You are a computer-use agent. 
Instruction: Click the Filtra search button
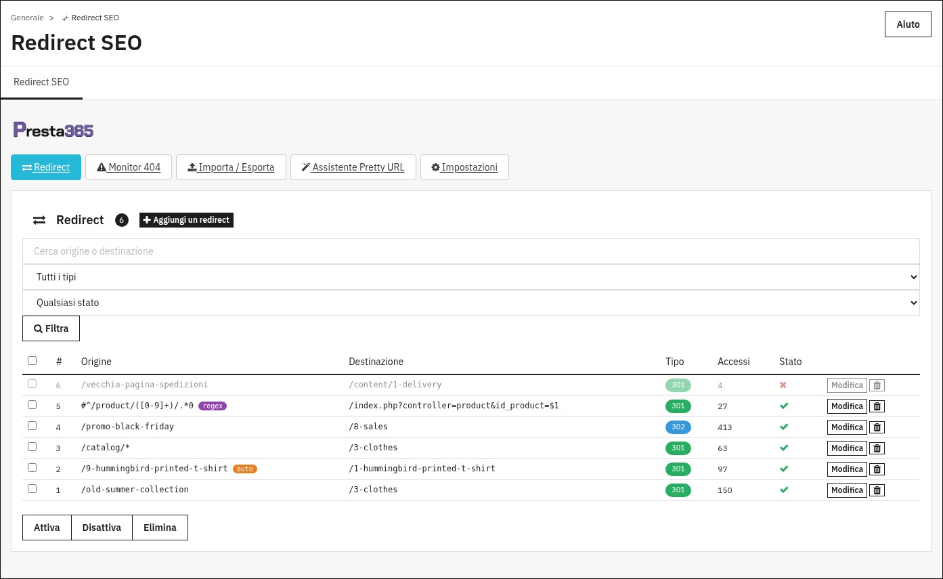click(51, 328)
